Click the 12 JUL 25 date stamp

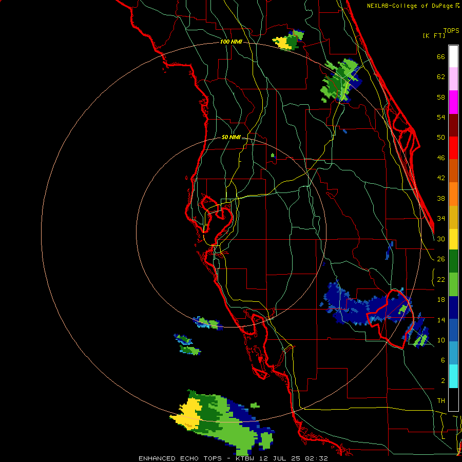pyautogui.click(x=280, y=458)
